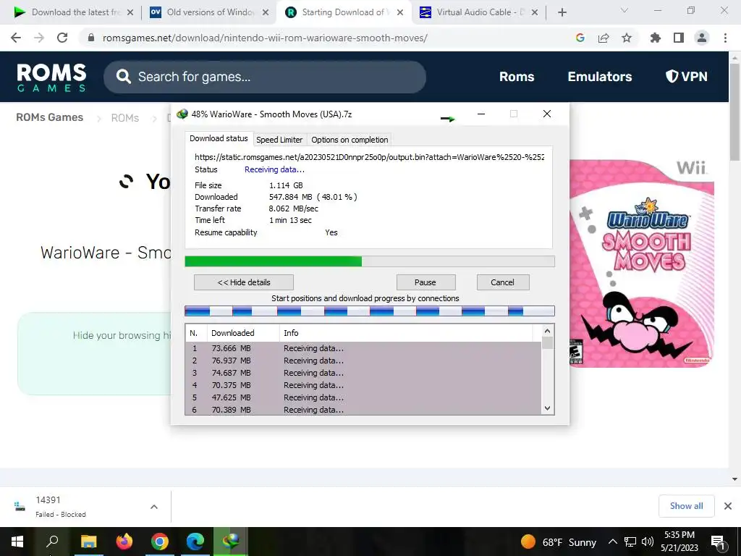The width and height of the screenshot is (741, 556).
Task: Open site lock info icon
Action: [x=91, y=38]
